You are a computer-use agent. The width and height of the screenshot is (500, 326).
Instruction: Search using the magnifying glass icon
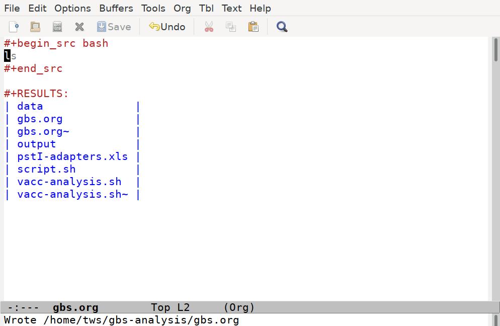282,27
